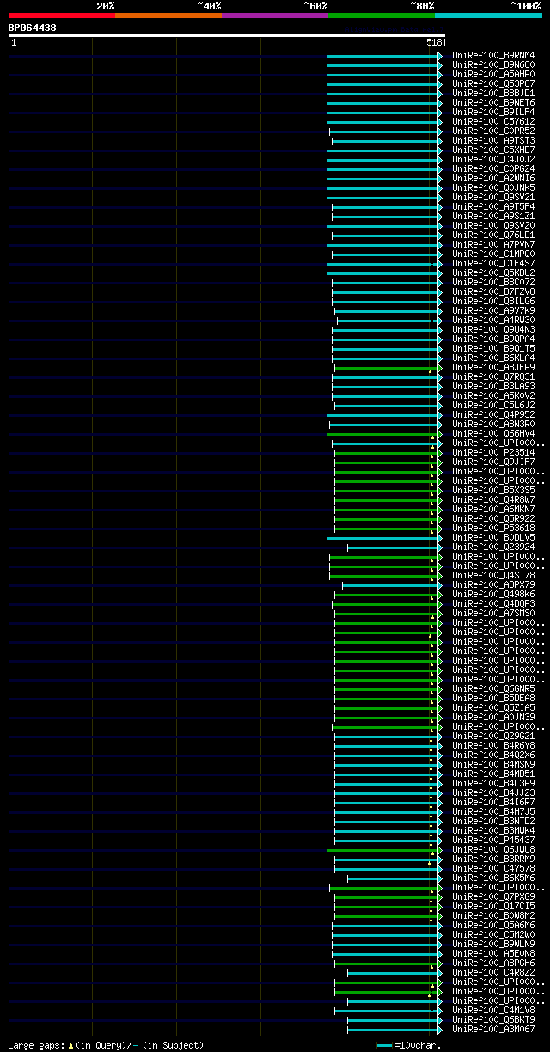Viewport: 550px width, 1052px height.
Task: Open the UniRef100_B6KLA4 hit
Action: tap(493, 358)
